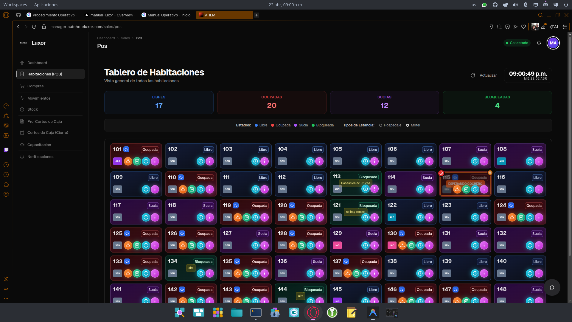Viewport: 572px width, 322px height.
Task: Open the service bell icon on room 119
Action: point(238,217)
